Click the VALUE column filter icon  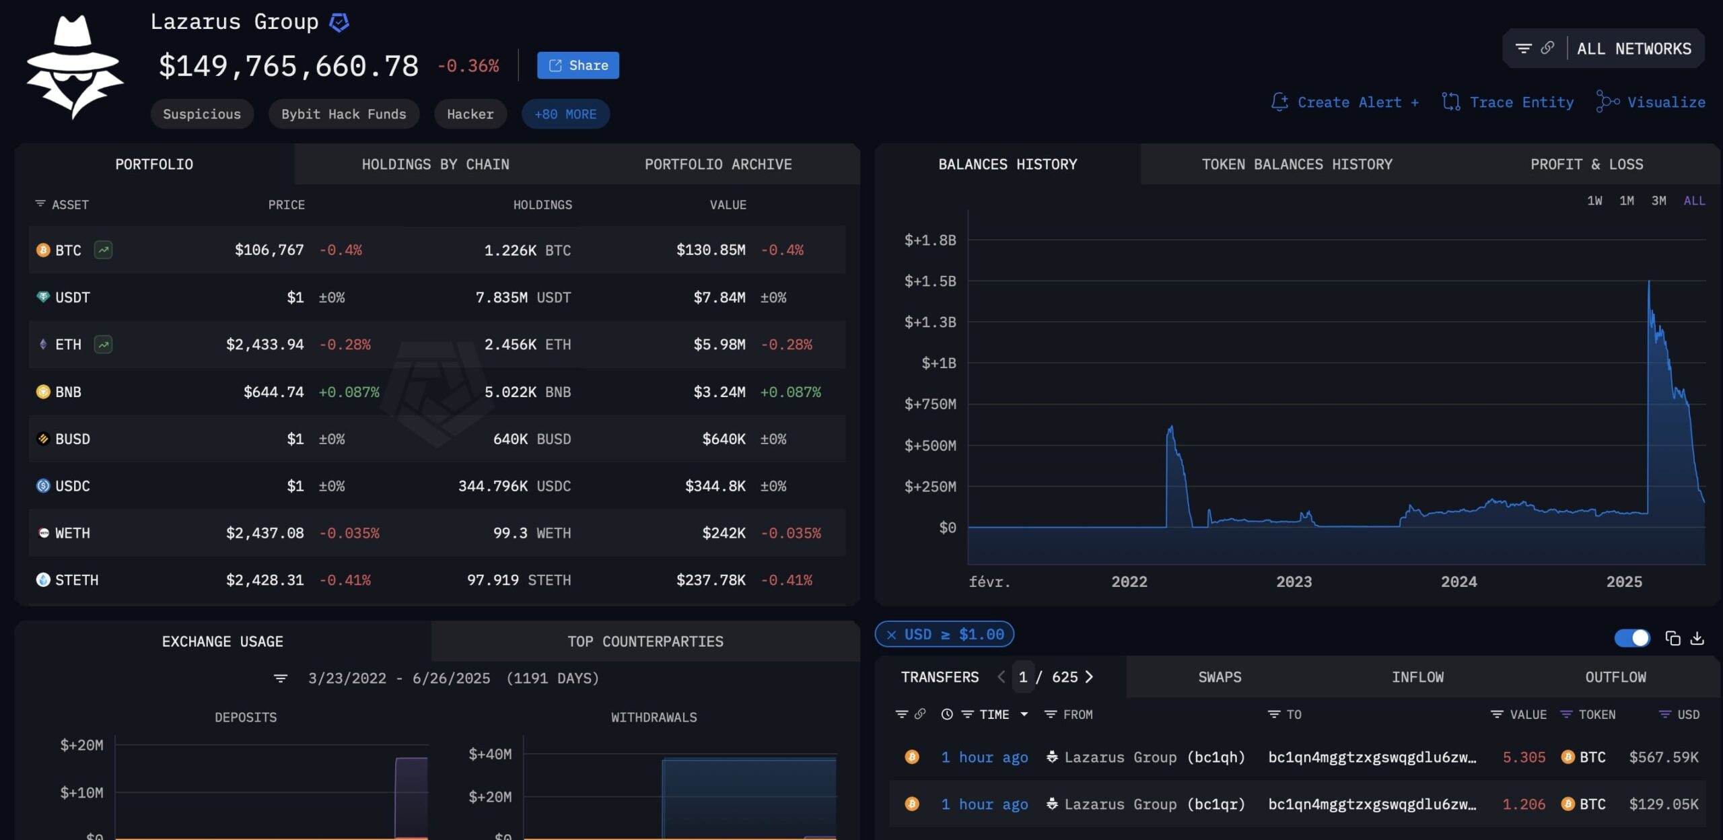click(1497, 714)
